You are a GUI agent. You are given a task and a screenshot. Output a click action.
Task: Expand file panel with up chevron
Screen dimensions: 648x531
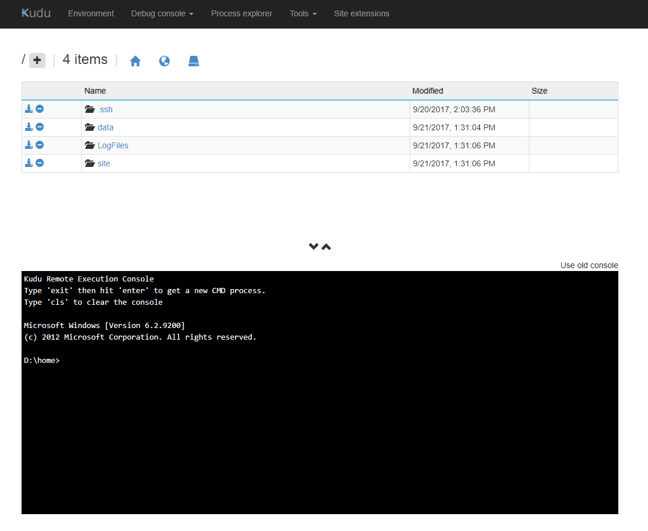(326, 247)
